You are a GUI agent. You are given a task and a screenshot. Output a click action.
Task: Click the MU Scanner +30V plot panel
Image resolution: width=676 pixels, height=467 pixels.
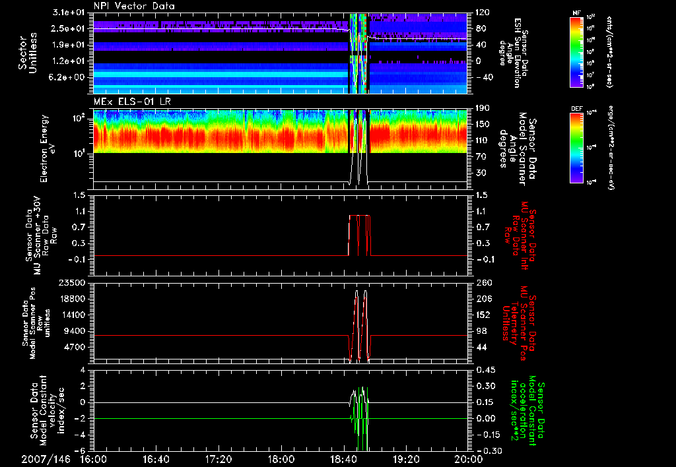pyautogui.click(x=280, y=235)
